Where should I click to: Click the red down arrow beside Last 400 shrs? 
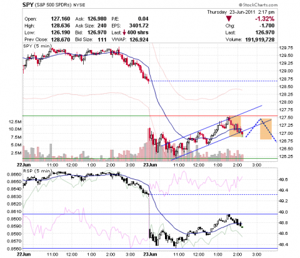coord(124,32)
